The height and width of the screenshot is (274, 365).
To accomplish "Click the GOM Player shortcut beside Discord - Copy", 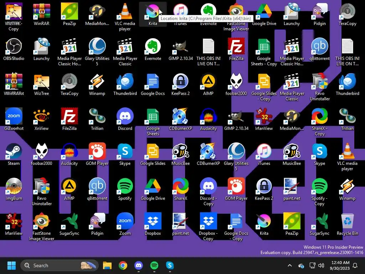I will pyautogui.click(x=236, y=189).
